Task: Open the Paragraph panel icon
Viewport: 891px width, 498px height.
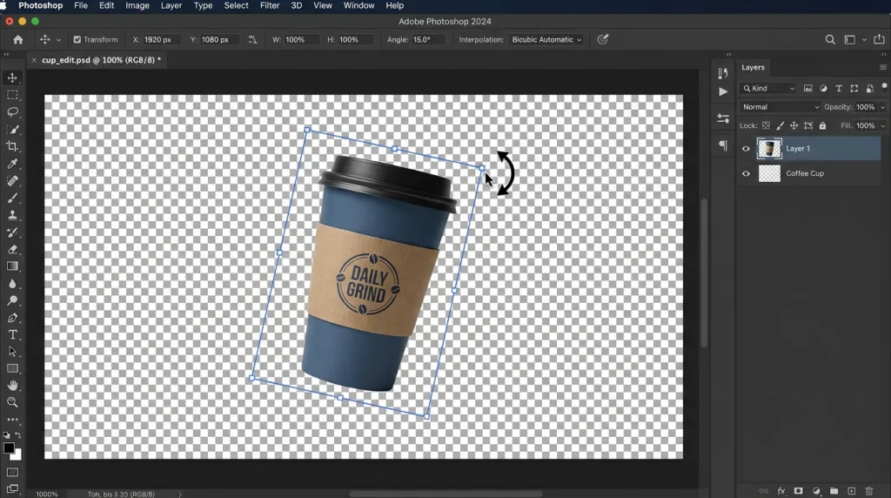Action: pyautogui.click(x=723, y=145)
